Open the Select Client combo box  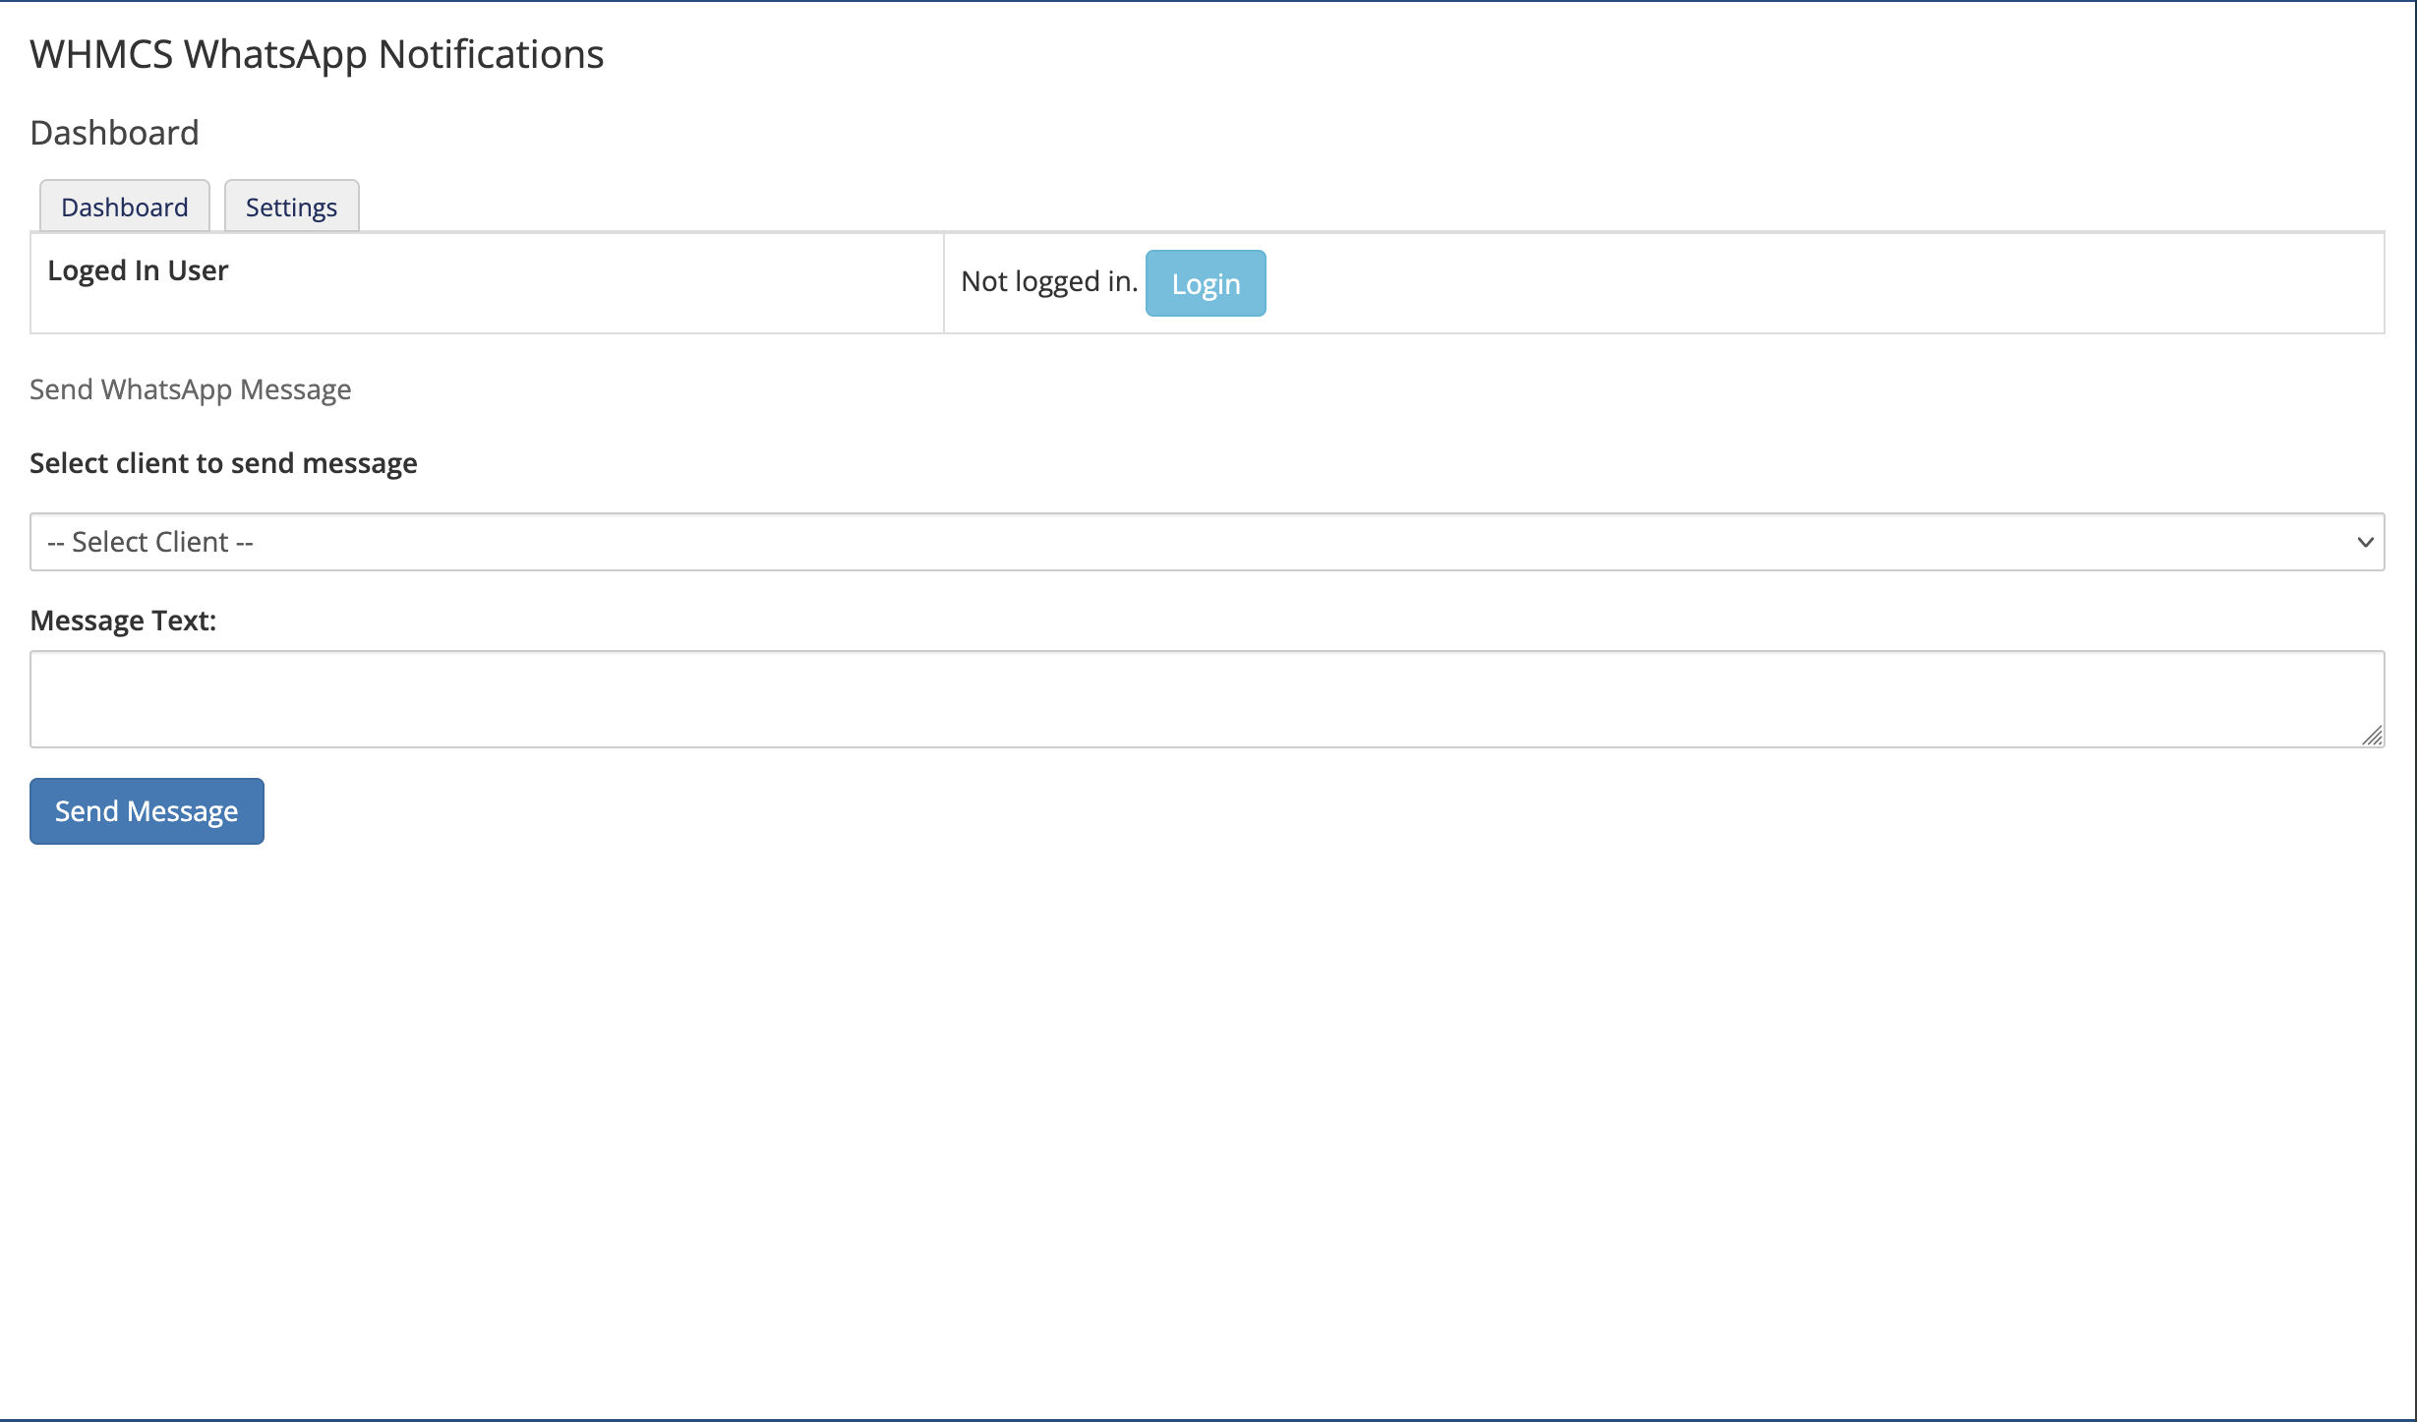[x=1206, y=542]
